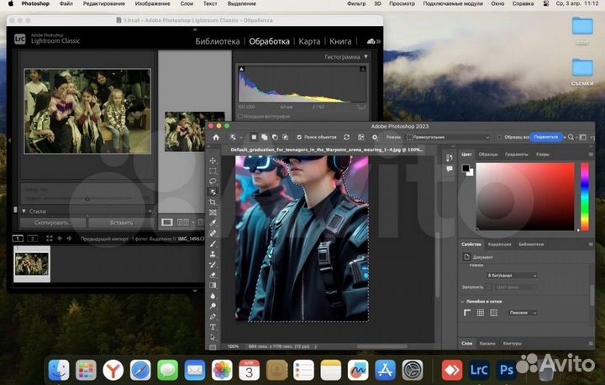This screenshot has height=385, width=605.
Task: Select the Lasso tool
Action: [213, 181]
